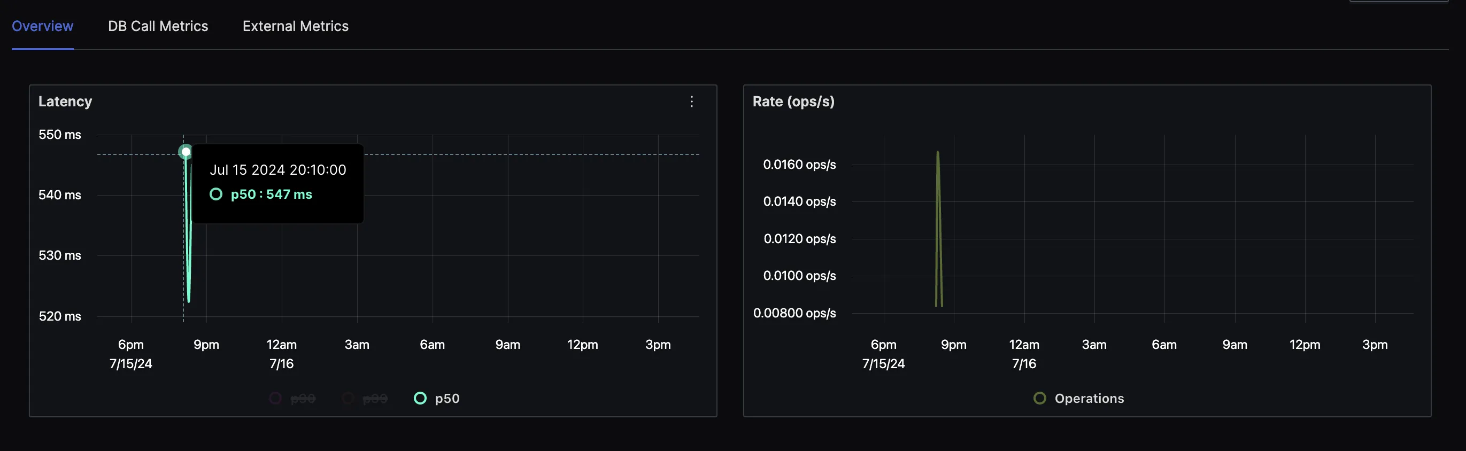This screenshot has height=451, width=1466.
Task: Switch to the Overview tab
Action: pyautogui.click(x=43, y=26)
